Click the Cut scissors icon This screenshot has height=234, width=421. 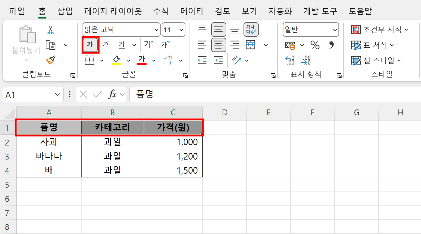click(x=51, y=30)
